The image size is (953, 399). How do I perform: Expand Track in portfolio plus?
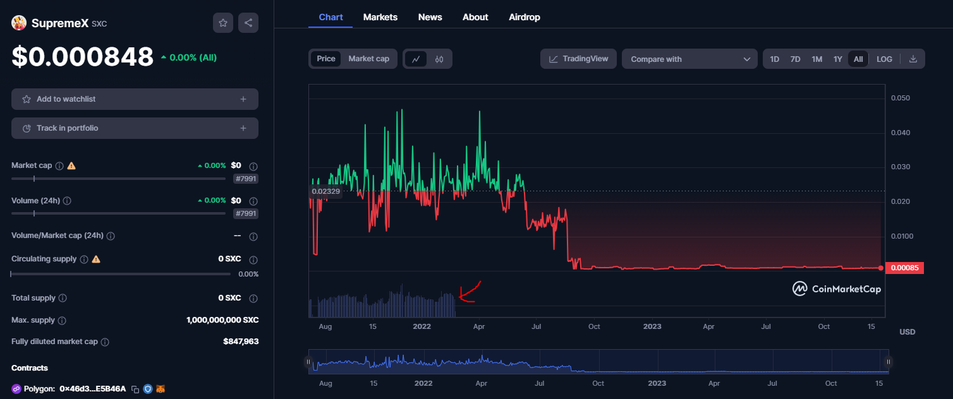click(243, 128)
